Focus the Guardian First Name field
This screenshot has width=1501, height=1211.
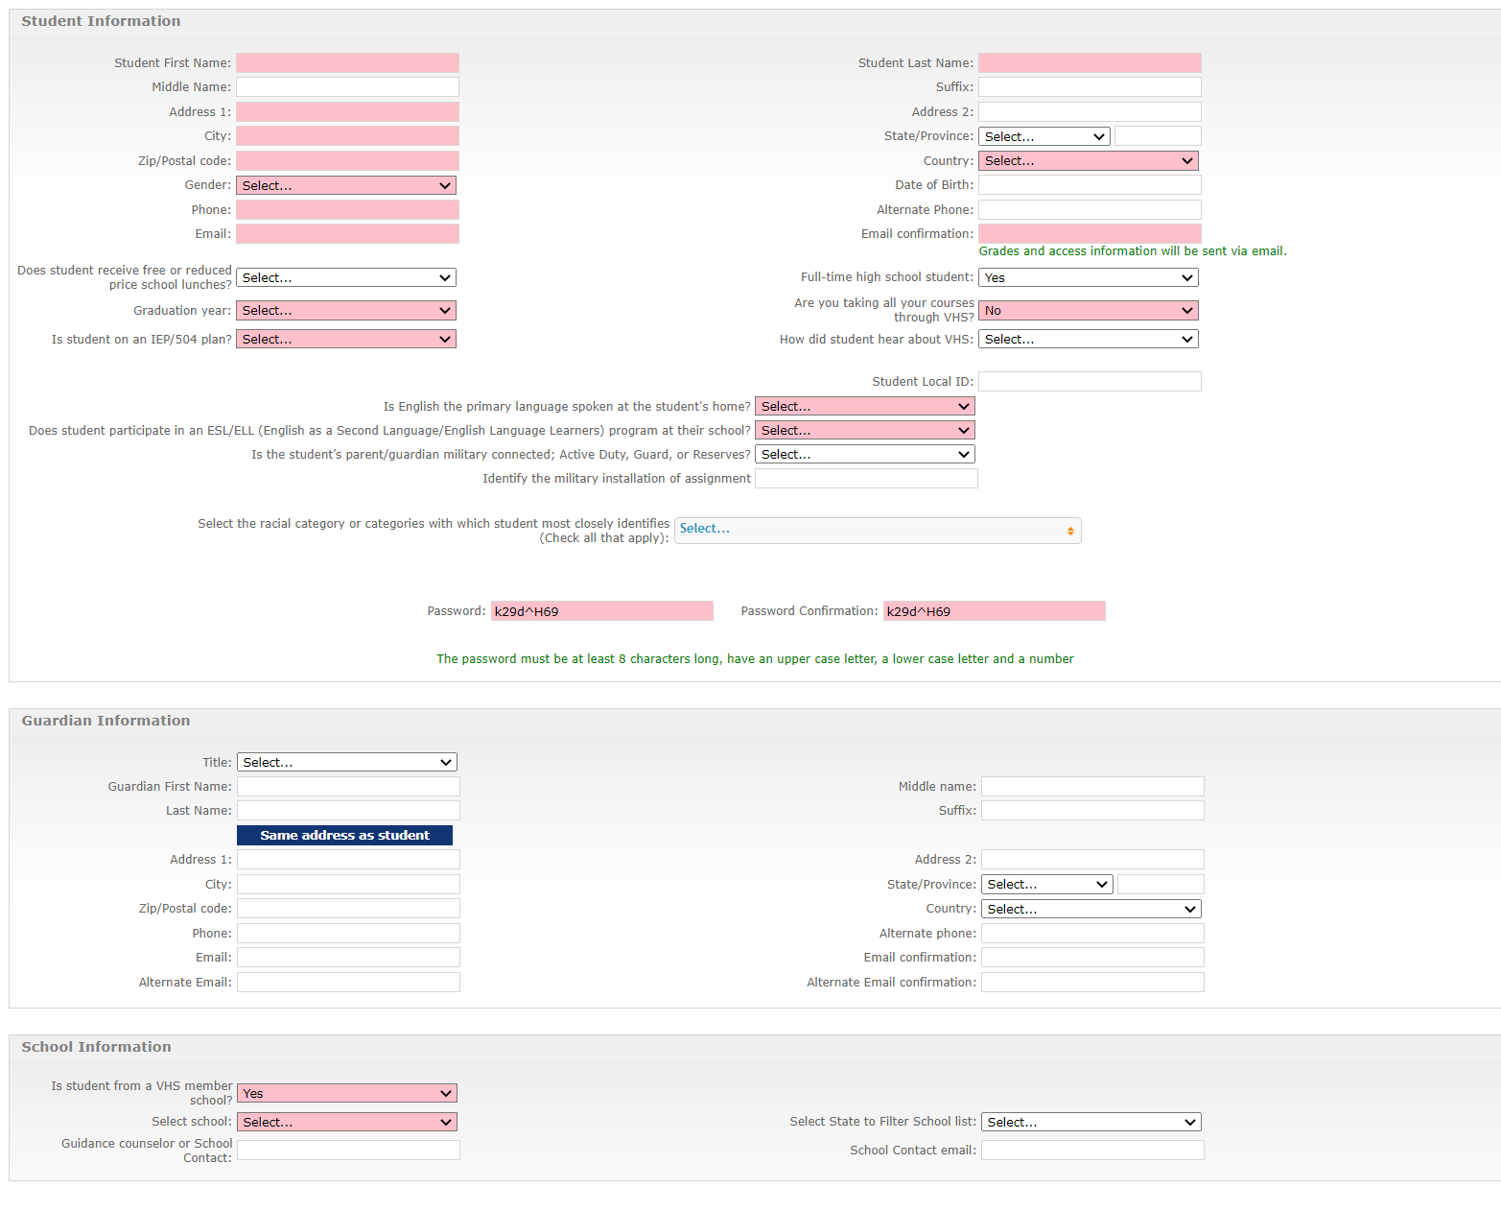tap(348, 787)
